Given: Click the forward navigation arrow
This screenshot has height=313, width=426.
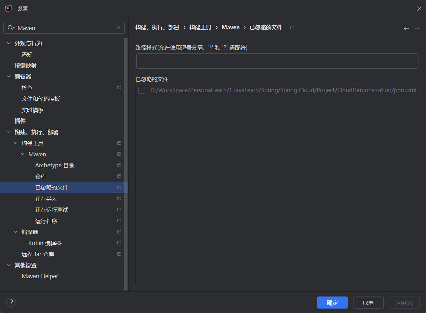Looking at the screenshot, I should click(417, 28).
